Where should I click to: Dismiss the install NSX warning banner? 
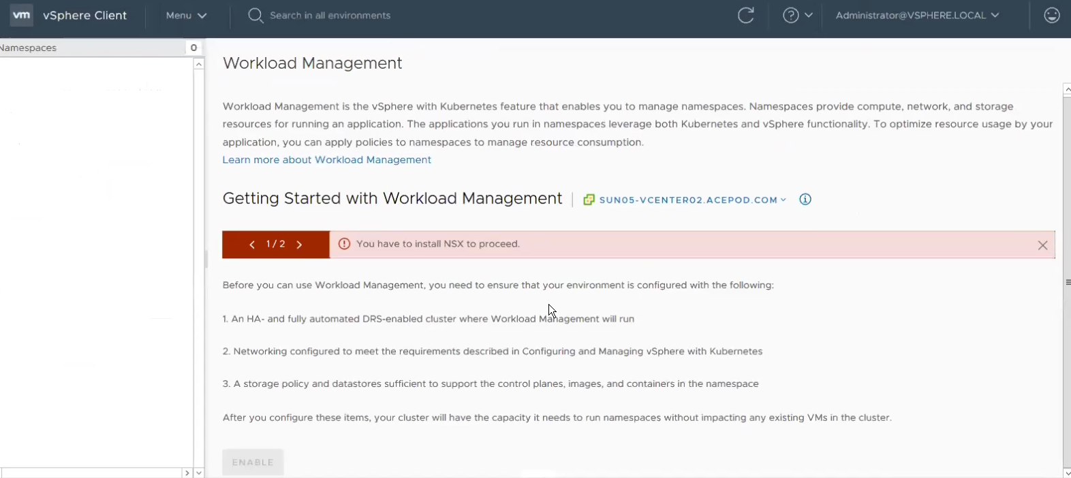1042,245
